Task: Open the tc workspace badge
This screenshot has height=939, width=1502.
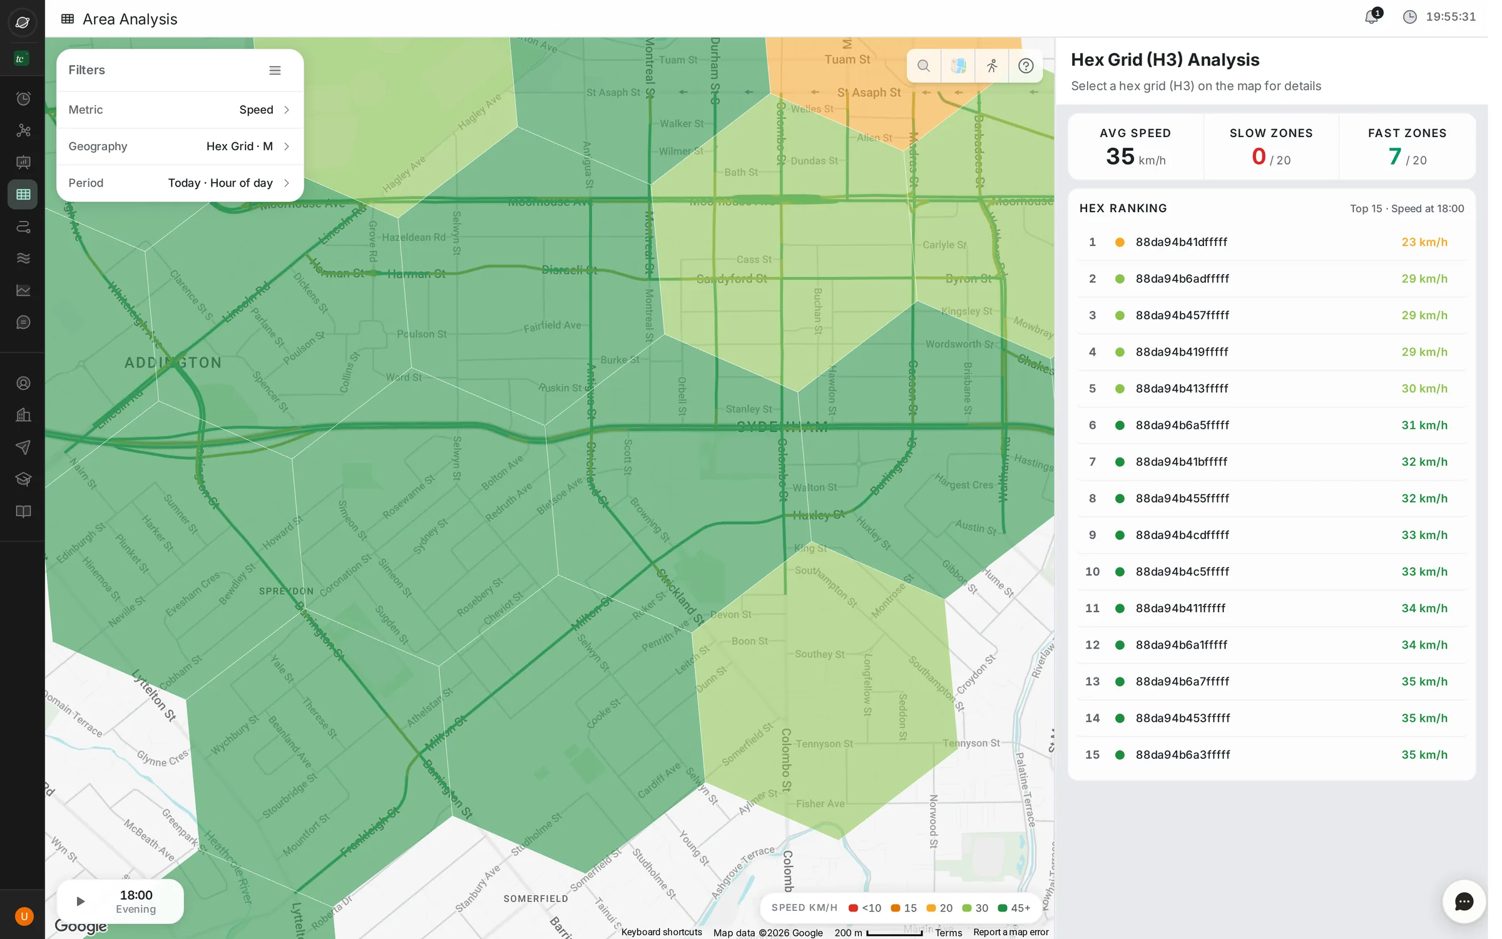Action: 21,59
